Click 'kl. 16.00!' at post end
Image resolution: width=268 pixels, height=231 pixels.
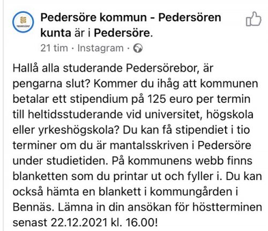point(135,222)
